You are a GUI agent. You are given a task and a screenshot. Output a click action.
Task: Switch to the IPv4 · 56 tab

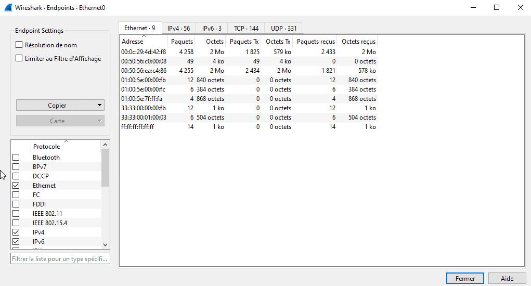(179, 29)
